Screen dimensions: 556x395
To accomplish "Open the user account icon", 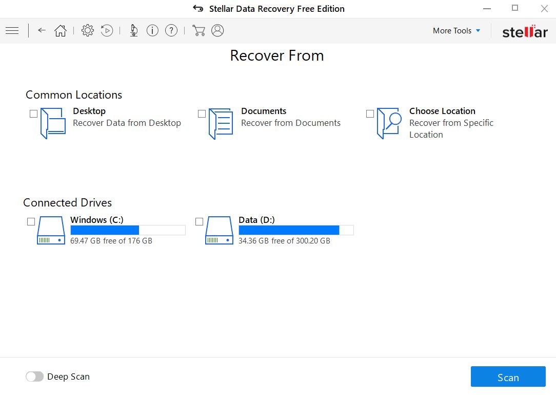I will [217, 30].
